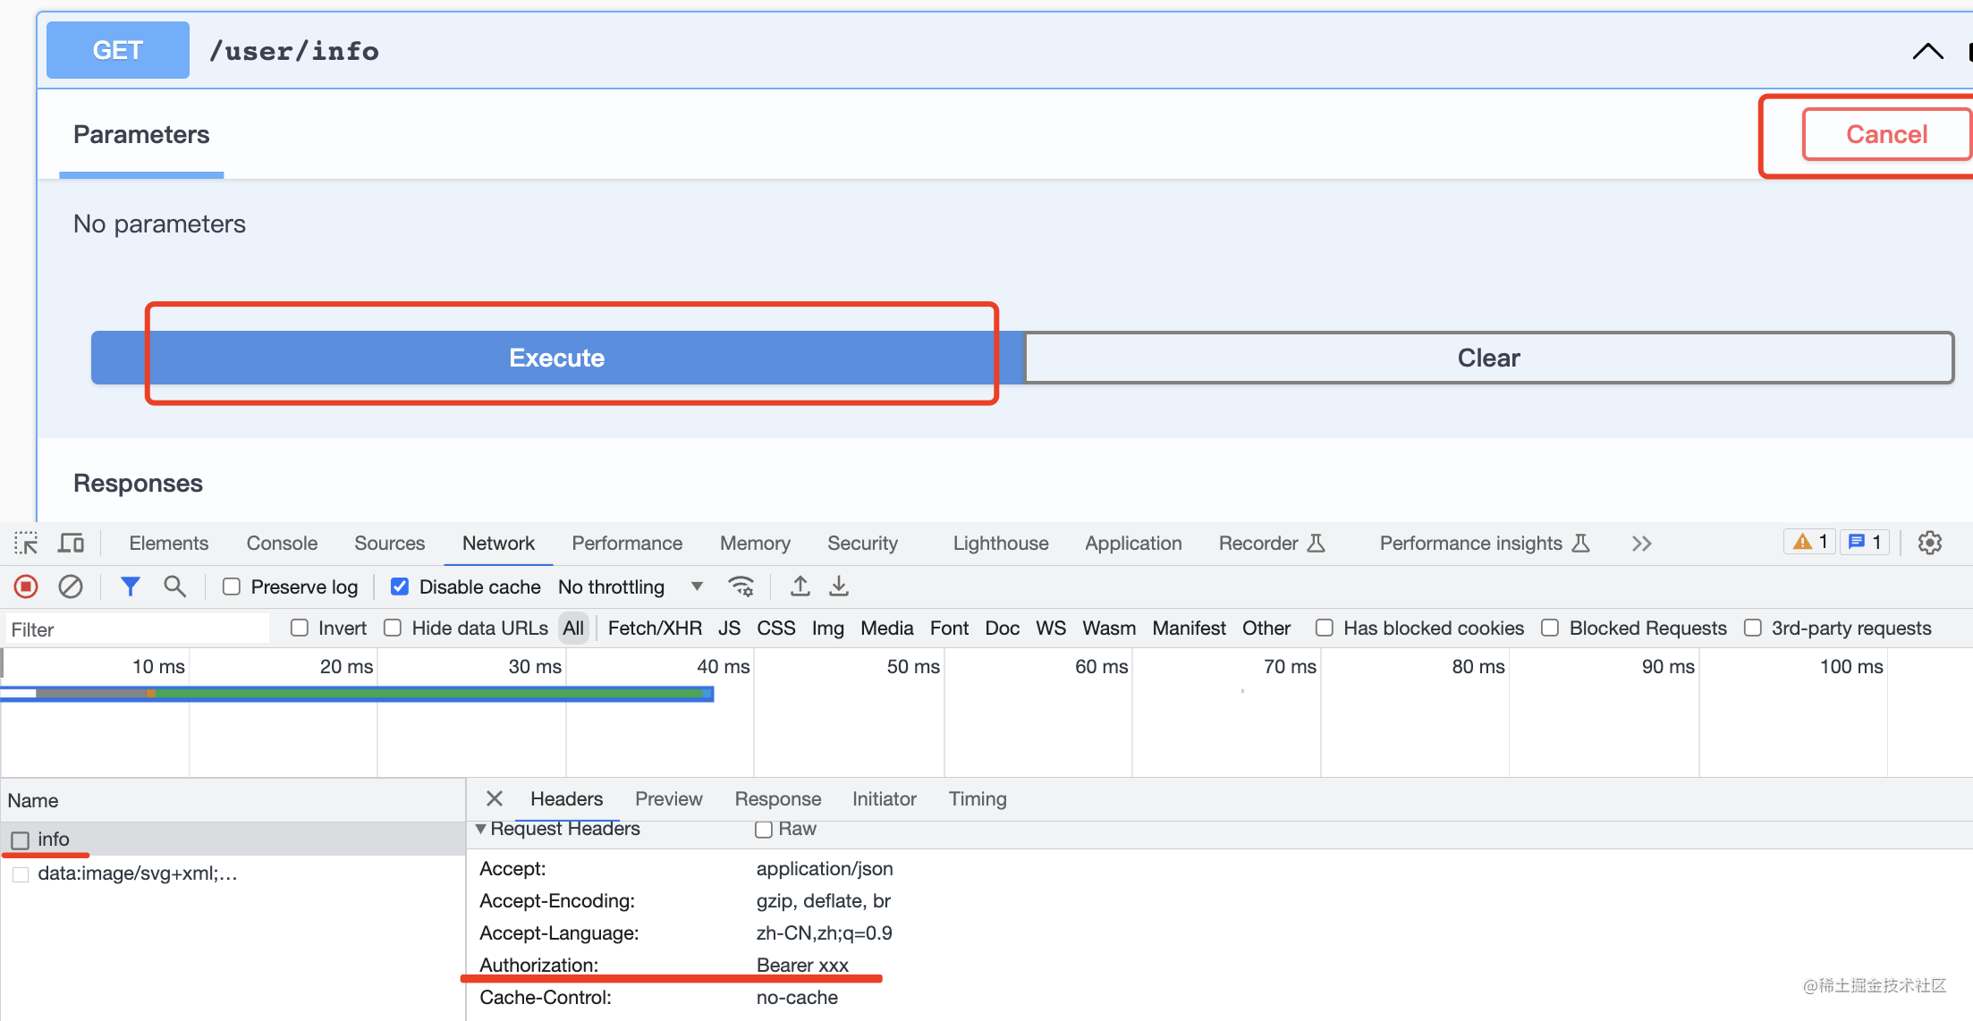Click the Cancel button
The width and height of the screenshot is (1973, 1021).
point(1886,134)
